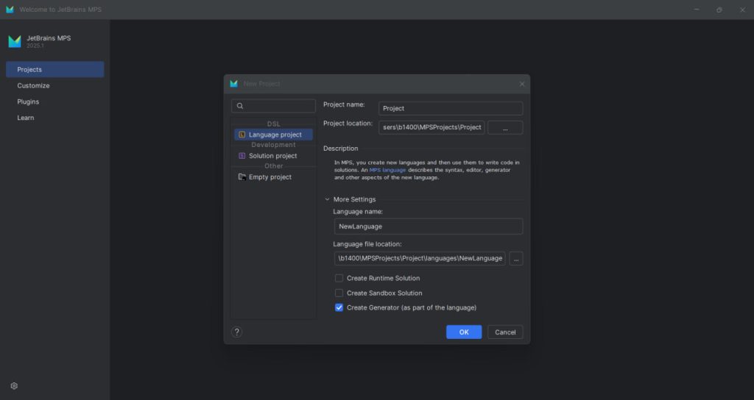This screenshot has width=754, height=400.
Task: Open the Projects tab in sidebar
Action: (54, 69)
